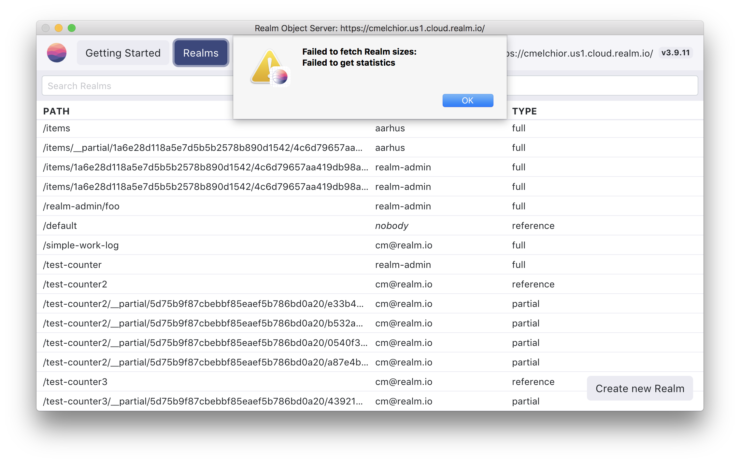Screen dimensions: 740x463
Task: Click the TYPE column header
Action: tap(524, 111)
